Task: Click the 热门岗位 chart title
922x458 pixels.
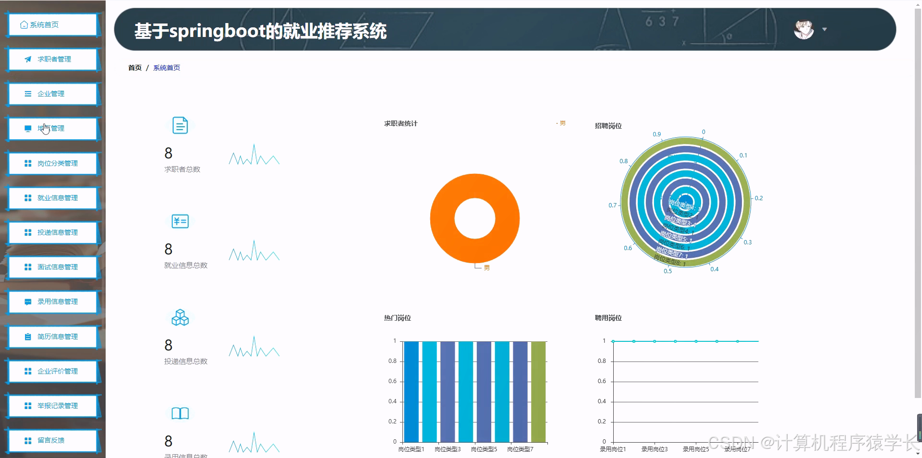Action: pos(397,318)
